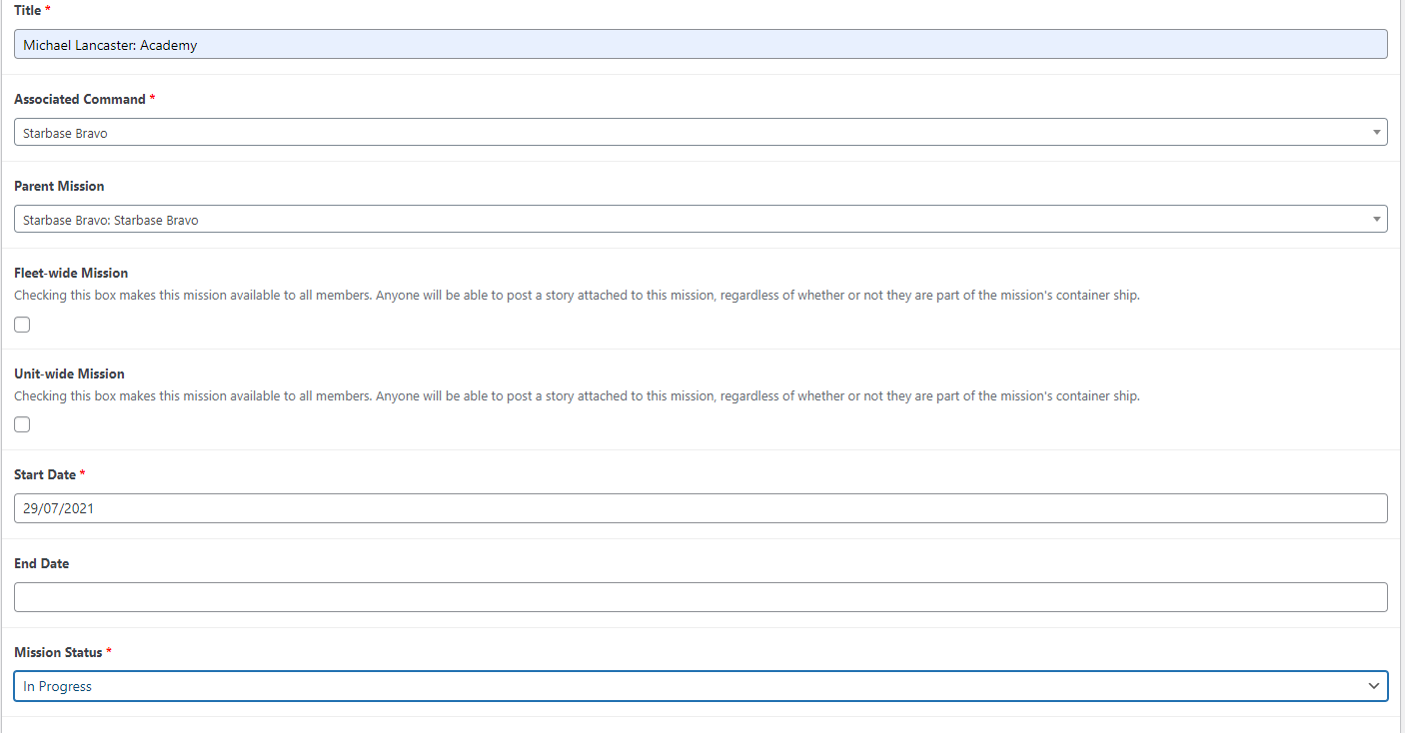Click the "Parent Mission" label text

pos(59,186)
